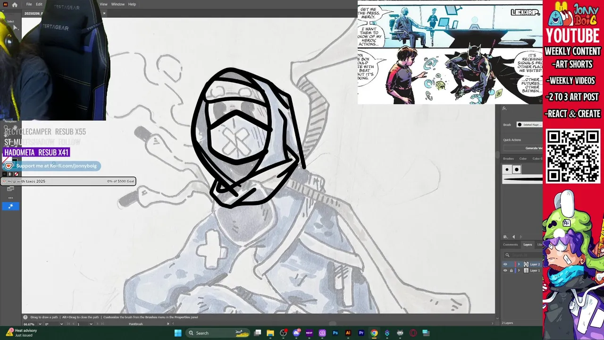Hide Layer 2 with the eye icon
The height and width of the screenshot is (340, 604).
click(x=505, y=264)
